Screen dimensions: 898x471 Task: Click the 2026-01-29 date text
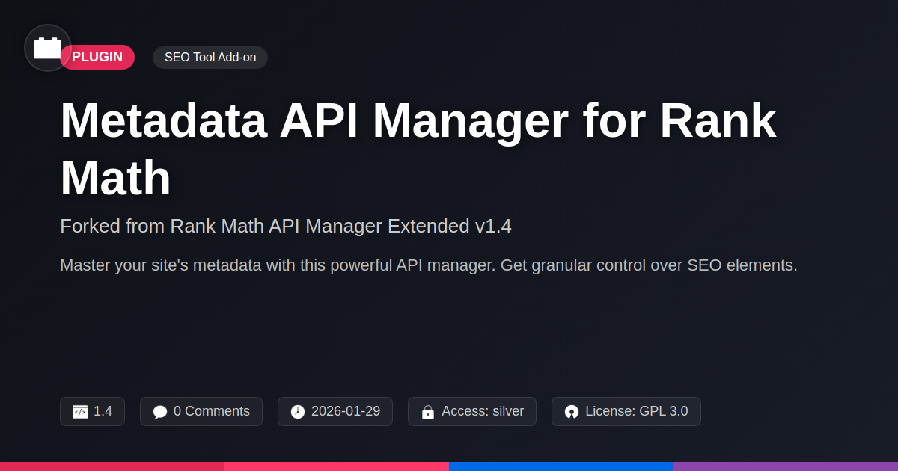coord(346,411)
